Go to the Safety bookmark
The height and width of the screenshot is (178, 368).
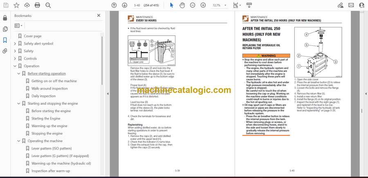click(x=29, y=51)
